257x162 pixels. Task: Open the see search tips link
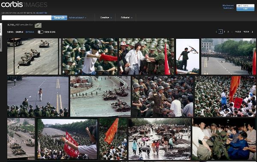tap(42, 13)
